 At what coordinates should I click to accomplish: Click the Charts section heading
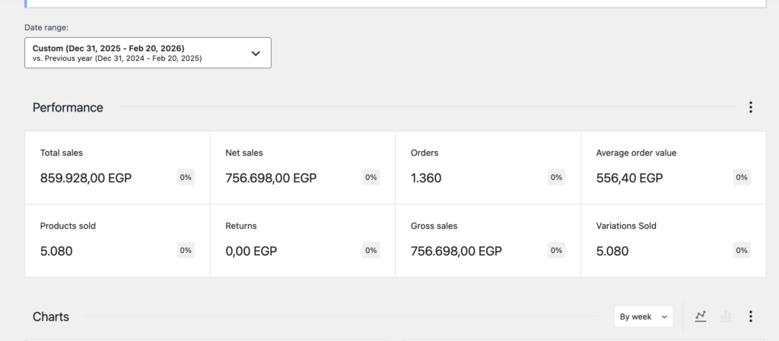[x=51, y=317]
